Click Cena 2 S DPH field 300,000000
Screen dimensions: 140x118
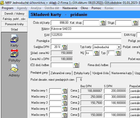click(115, 97)
